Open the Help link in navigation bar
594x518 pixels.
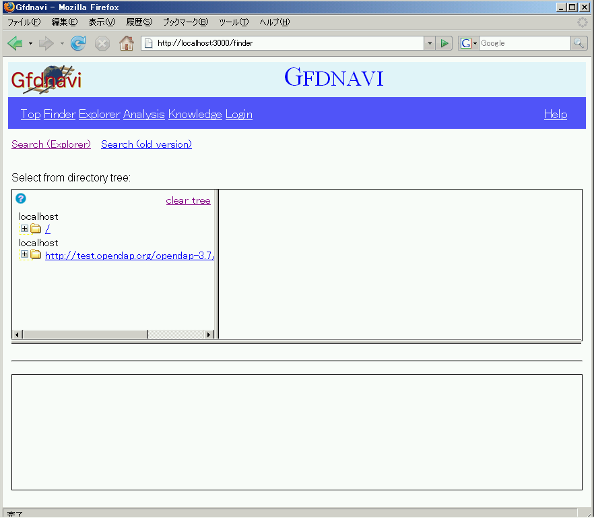[x=555, y=114]
